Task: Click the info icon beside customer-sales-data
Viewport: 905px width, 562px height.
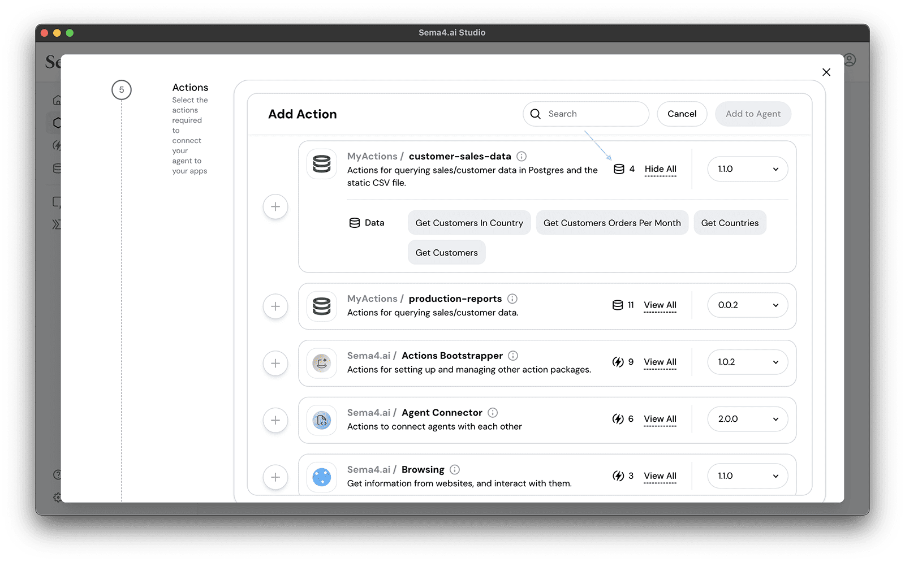Action: [522, 156]
